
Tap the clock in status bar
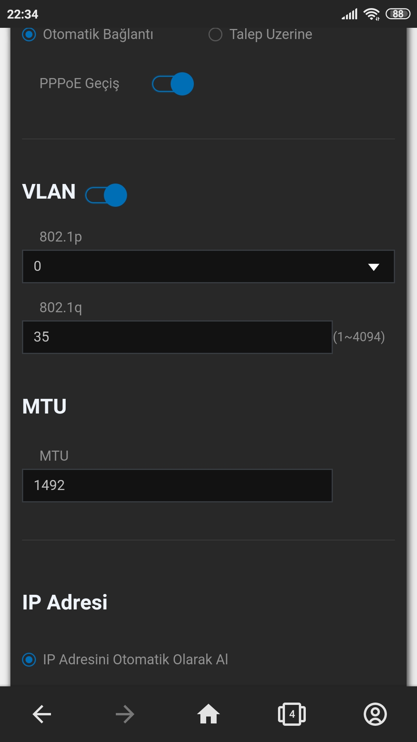tap(23, 14)
